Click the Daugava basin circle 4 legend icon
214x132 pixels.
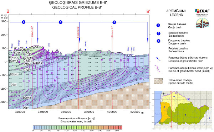158,41
